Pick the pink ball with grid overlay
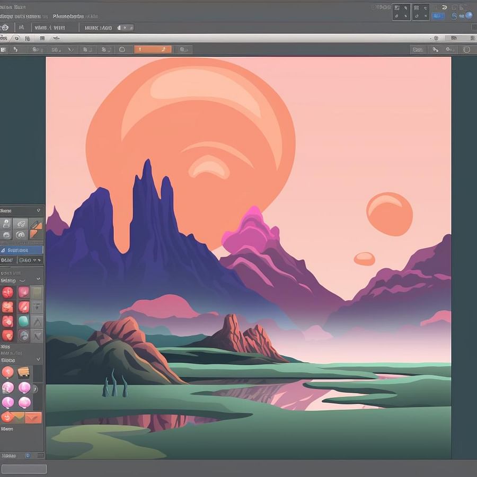This screenshot has width=477, height=477. (x=7, y=388)
